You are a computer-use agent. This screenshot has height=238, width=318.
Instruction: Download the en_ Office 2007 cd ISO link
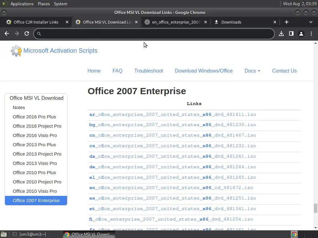click(x=171, y=188)
